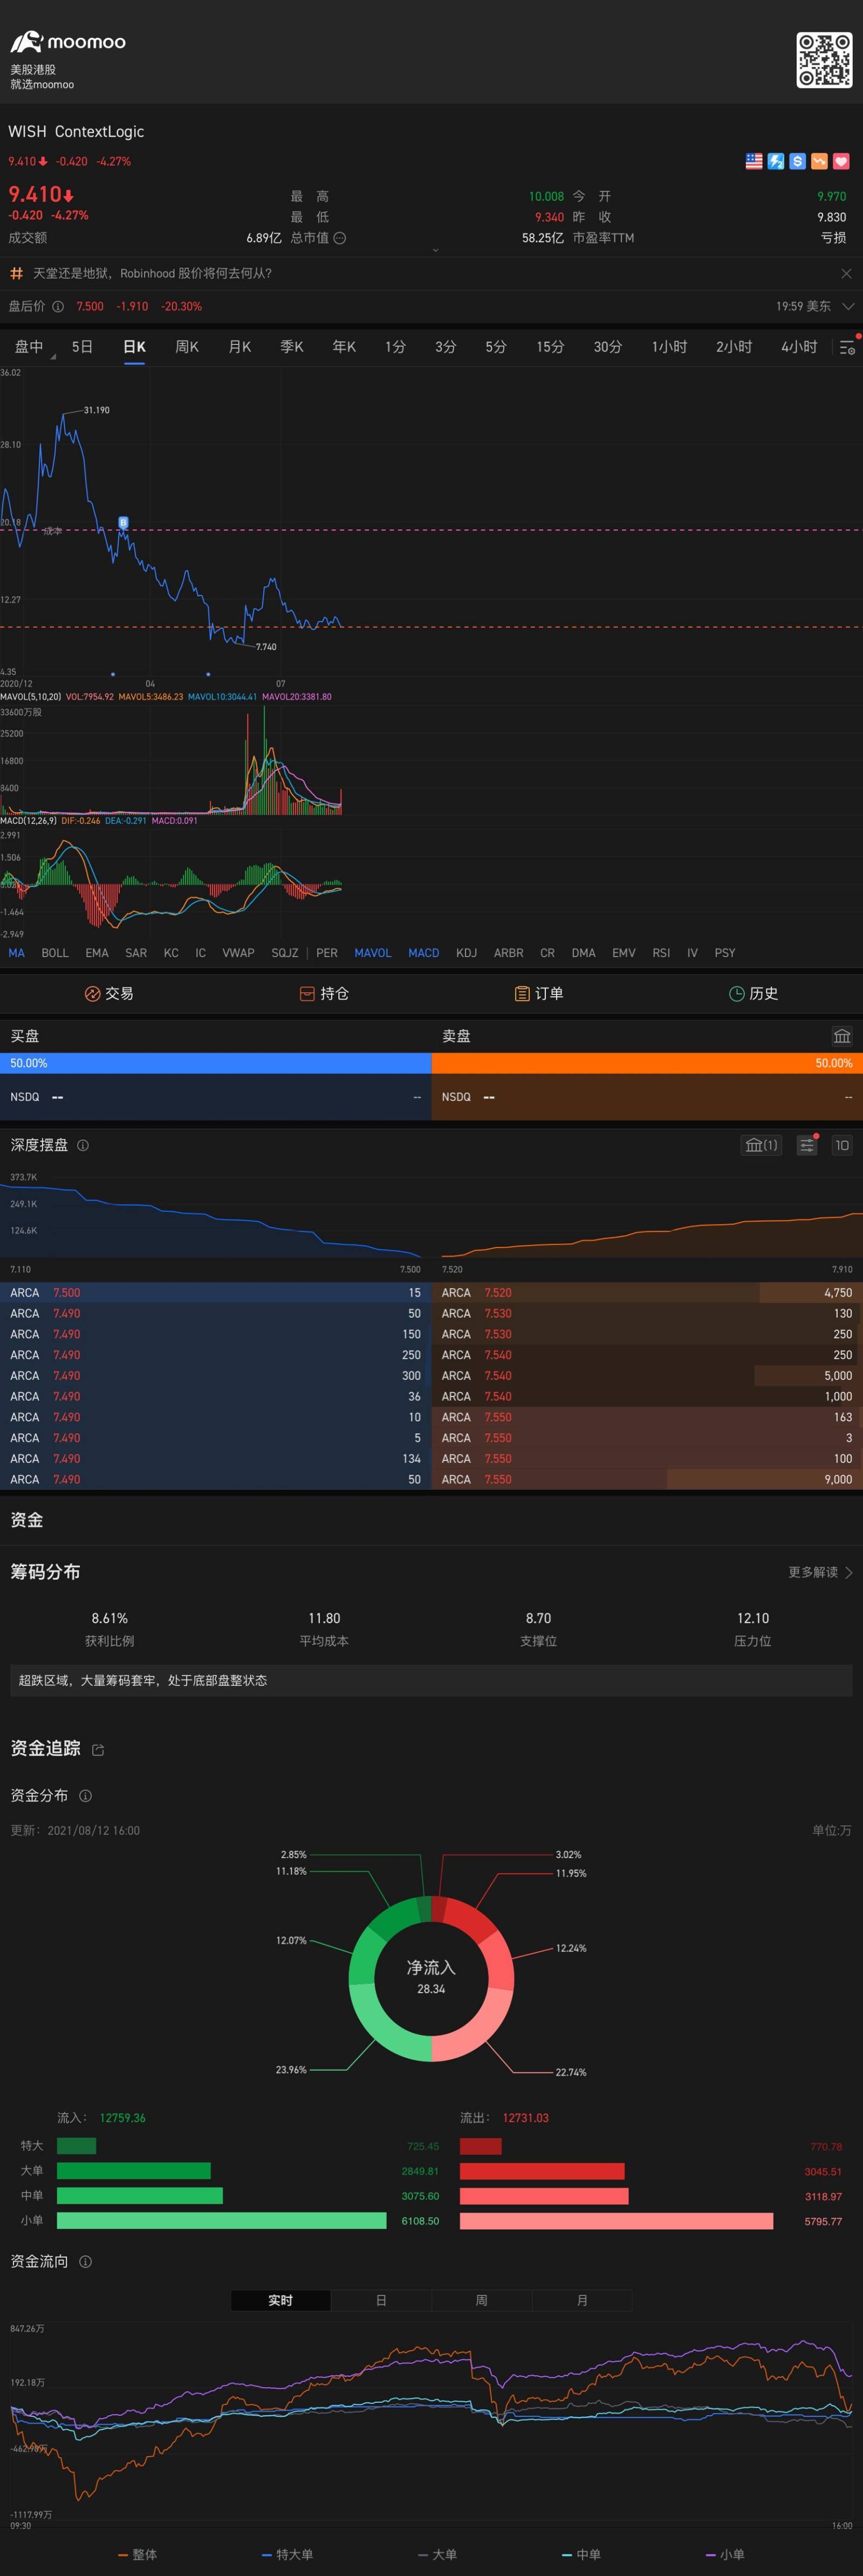Switch chart to 盘中 tab
This screenshot has height=2576, width=863.
click(29, 347)
